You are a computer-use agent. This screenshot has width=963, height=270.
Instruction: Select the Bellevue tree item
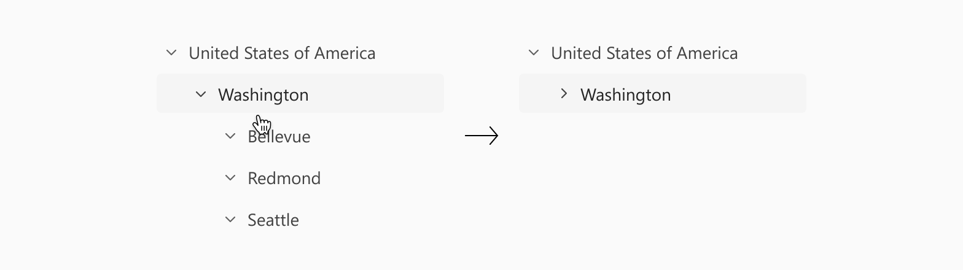(279, 136)
